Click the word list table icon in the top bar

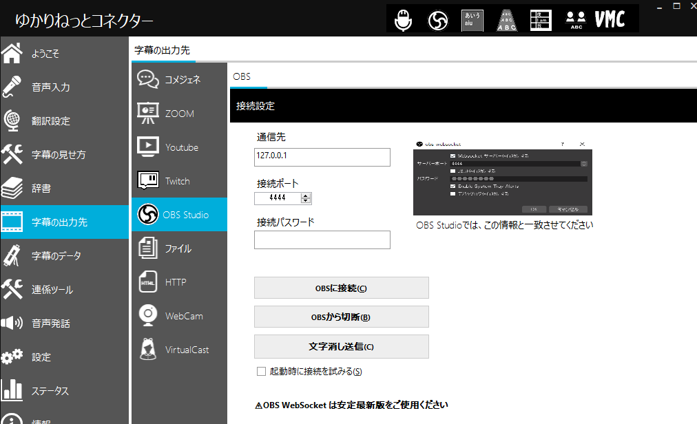[x=541, y=21]
